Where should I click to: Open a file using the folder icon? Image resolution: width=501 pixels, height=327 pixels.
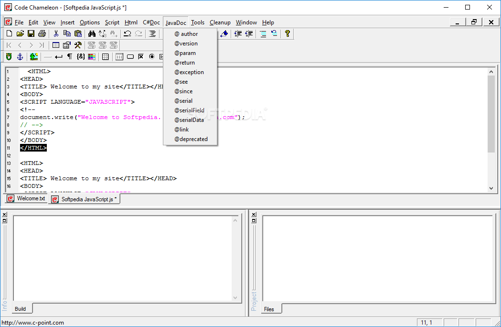[x=20, y=33]
